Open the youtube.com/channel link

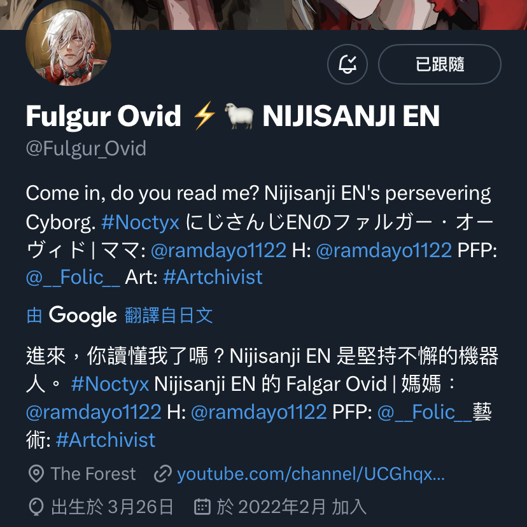tap(311, 474)
